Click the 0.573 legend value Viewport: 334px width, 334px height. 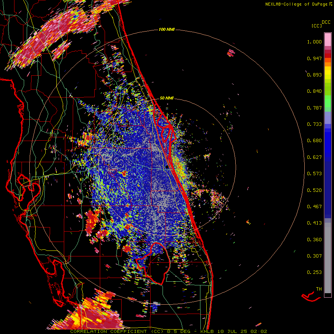click(x=314, y=174)
